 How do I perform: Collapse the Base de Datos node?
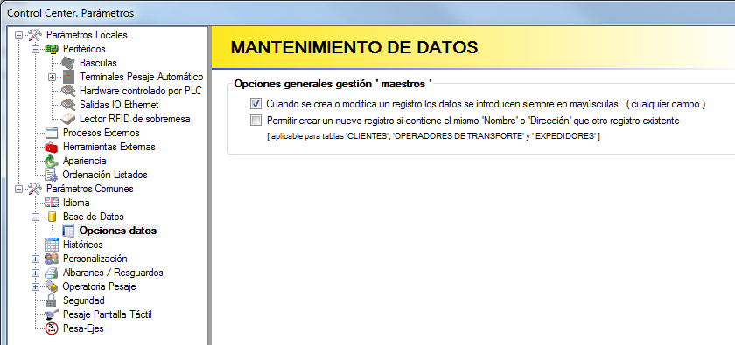click(35, 217)
